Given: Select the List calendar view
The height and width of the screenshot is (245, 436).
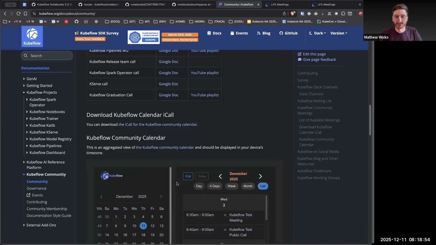Looking at the screenshot, I should pos(263,186).
